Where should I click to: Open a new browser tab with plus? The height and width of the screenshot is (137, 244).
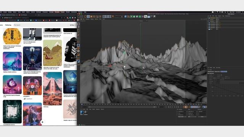[x=39, y=15]
